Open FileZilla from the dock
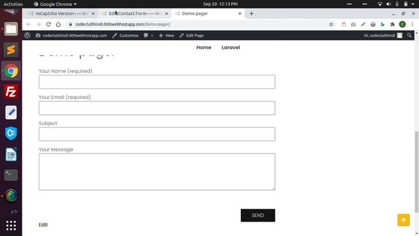The width and height of the screenshot is (419, 236). [11, 92]
